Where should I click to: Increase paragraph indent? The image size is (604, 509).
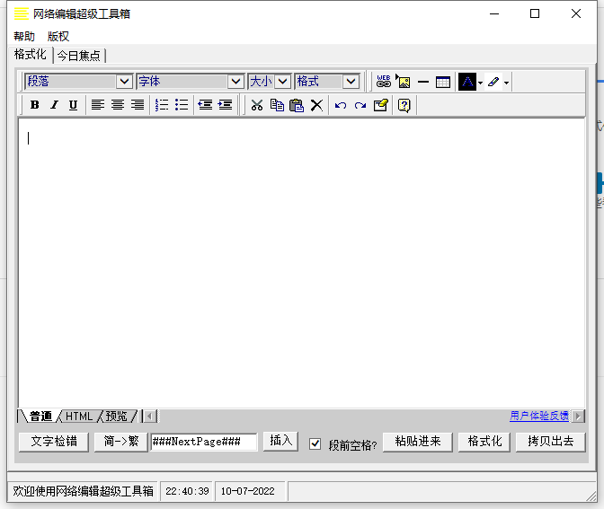[x=225, y=105]
